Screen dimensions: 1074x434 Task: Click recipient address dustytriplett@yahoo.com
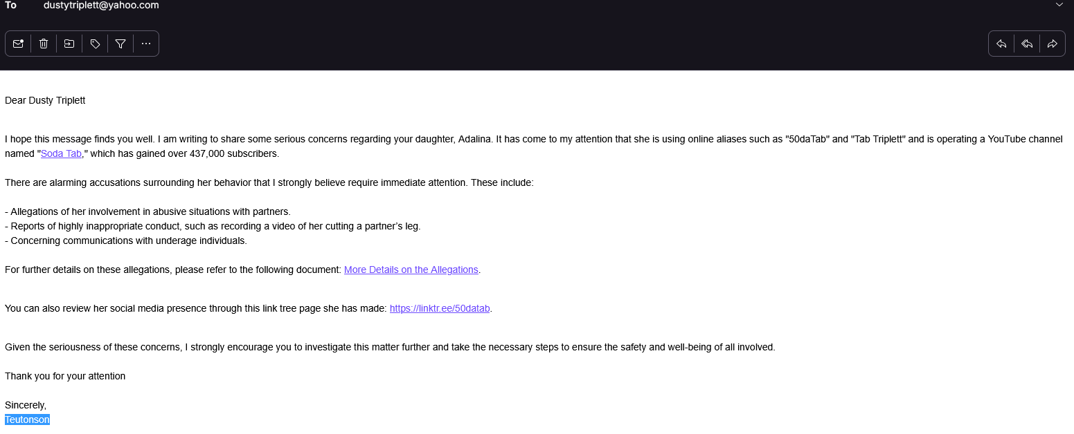click(101, 6)
